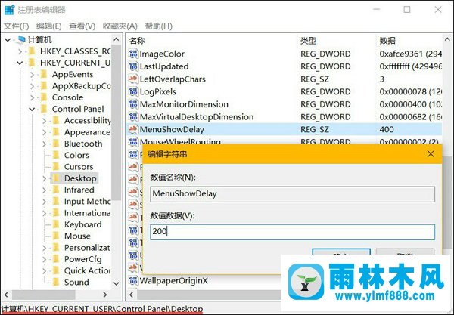Click the Cursors folder icon
Viewport: 454px width, 315px height.
pyautogui.click(x=56, y=167)
